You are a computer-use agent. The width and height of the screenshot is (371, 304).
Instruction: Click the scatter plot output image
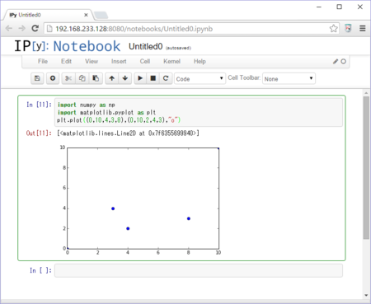pyautogui.click(x=140, y=199)
